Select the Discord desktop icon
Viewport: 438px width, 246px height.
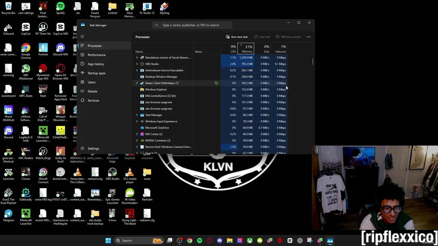8,133
